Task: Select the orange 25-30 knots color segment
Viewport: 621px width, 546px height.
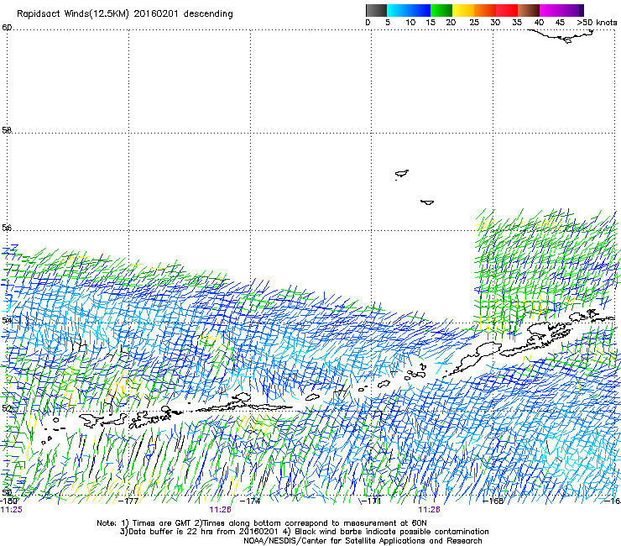Action: pos(485,10)
